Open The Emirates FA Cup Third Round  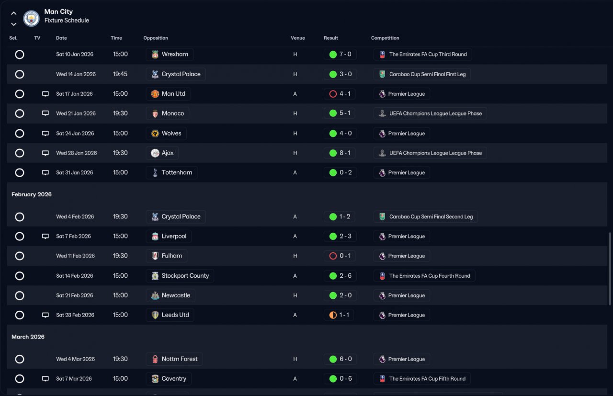coord(423,55)
